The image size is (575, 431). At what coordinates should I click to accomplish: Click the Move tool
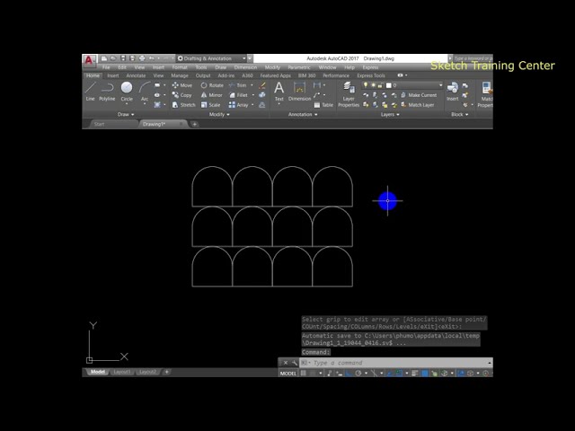(182, 85)
